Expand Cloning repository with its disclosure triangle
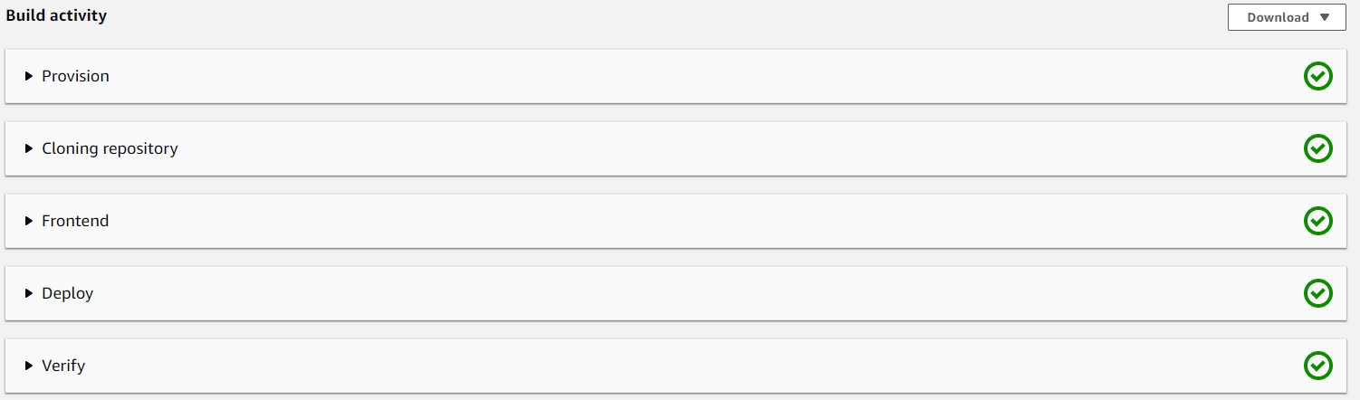1360x400 pixels. (x=29, y=149)
